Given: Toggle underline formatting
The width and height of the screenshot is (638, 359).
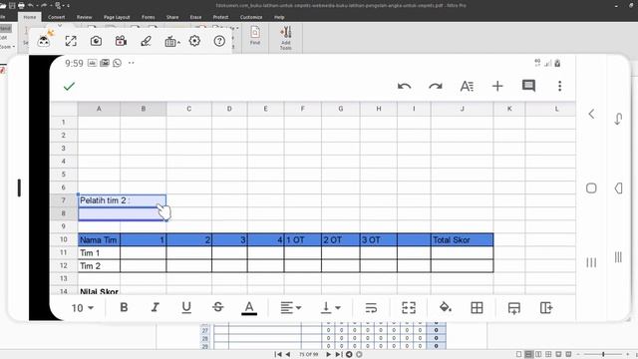Looking at the screenshot, I should [186, 308].
